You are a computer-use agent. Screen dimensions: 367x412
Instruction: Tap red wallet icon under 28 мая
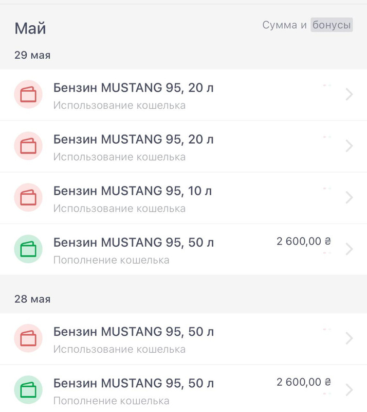pos(28,338)
